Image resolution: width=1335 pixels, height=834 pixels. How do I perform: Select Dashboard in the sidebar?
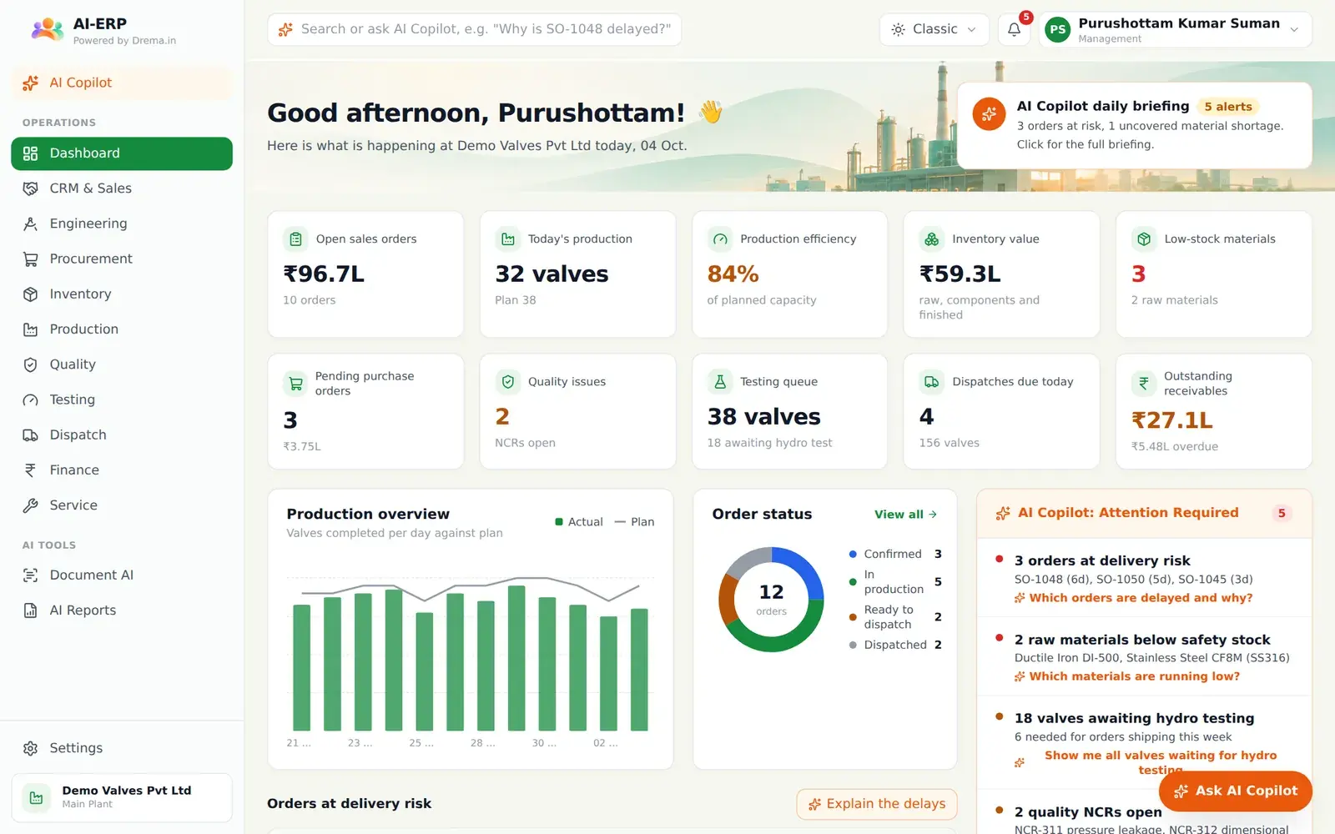point(122,153)
